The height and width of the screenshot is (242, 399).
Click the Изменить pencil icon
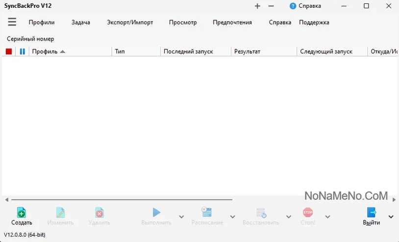pyautogui.click(x=60, y=213)
